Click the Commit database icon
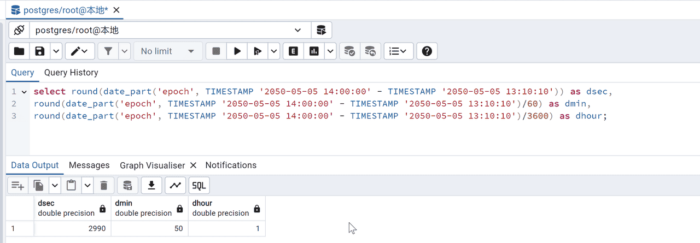 click(348, 51)
